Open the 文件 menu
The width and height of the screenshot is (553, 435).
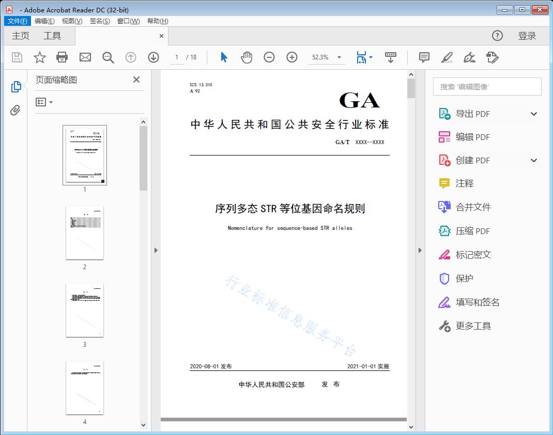pos(17,21)
